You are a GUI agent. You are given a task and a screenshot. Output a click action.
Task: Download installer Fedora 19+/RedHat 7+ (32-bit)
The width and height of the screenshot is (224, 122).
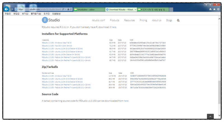click(66, 57)
